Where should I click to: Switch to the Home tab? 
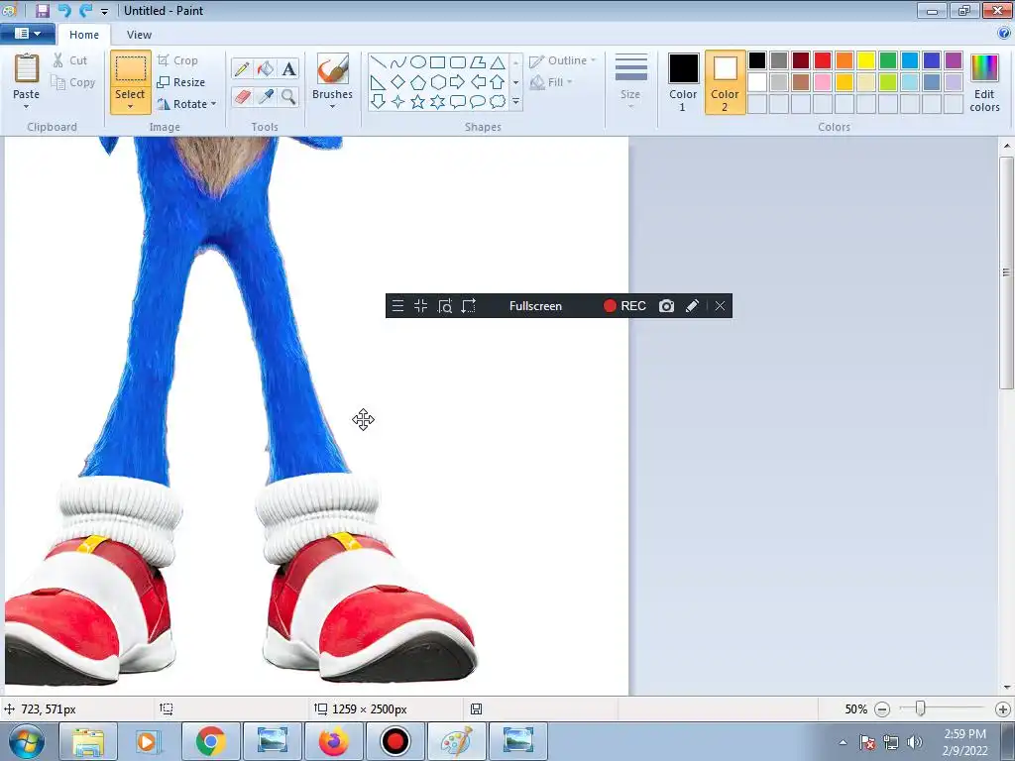pos(84,35)
